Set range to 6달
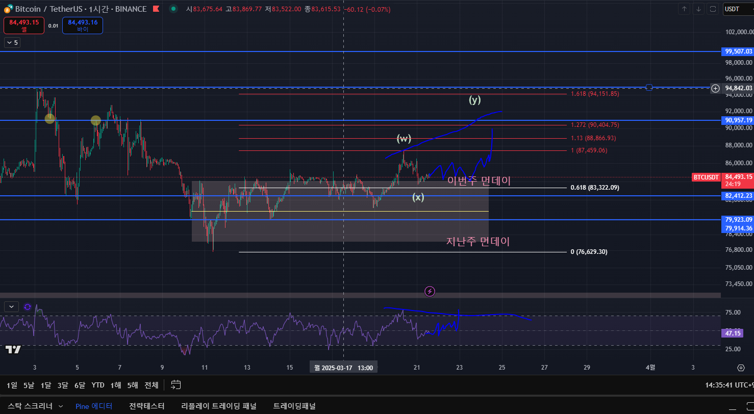This screenshot has height=414, width=754. [x=80, y=385]
